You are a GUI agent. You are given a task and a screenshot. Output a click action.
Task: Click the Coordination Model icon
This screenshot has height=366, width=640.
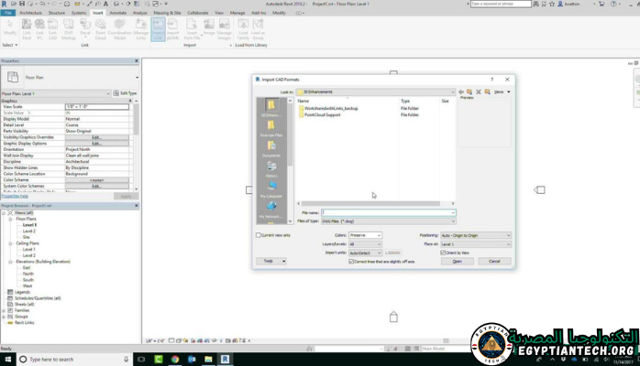click(x=119, y=29)
